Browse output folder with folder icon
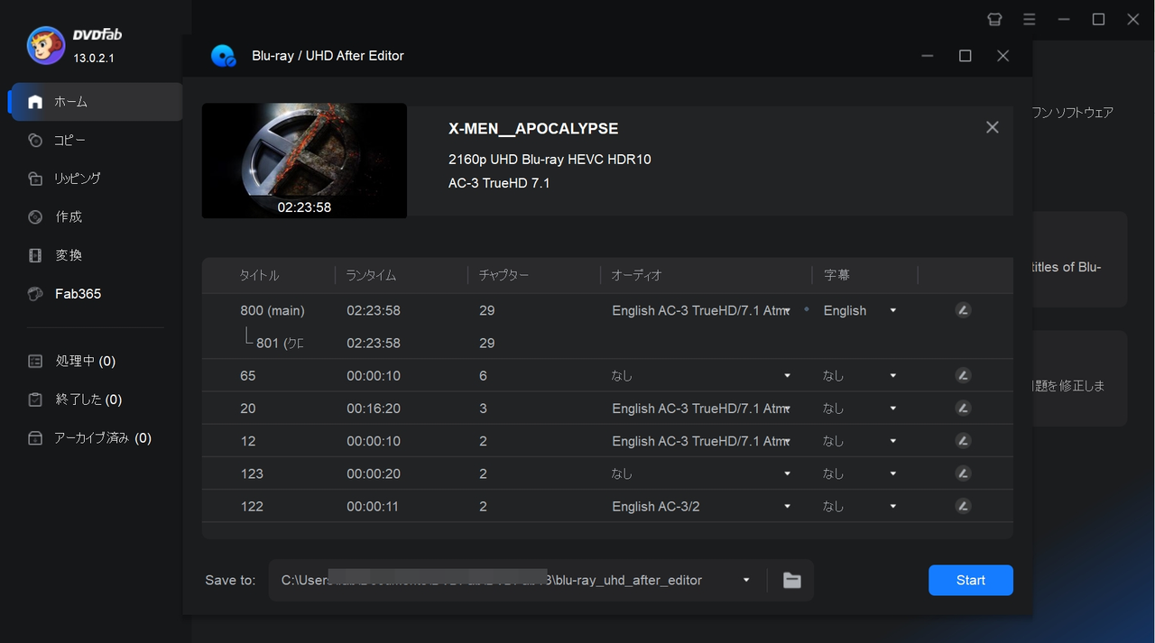1155x643 pixels. [x=792, y=580]
